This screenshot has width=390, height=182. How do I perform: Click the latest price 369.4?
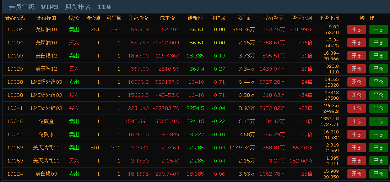(197, 69)
